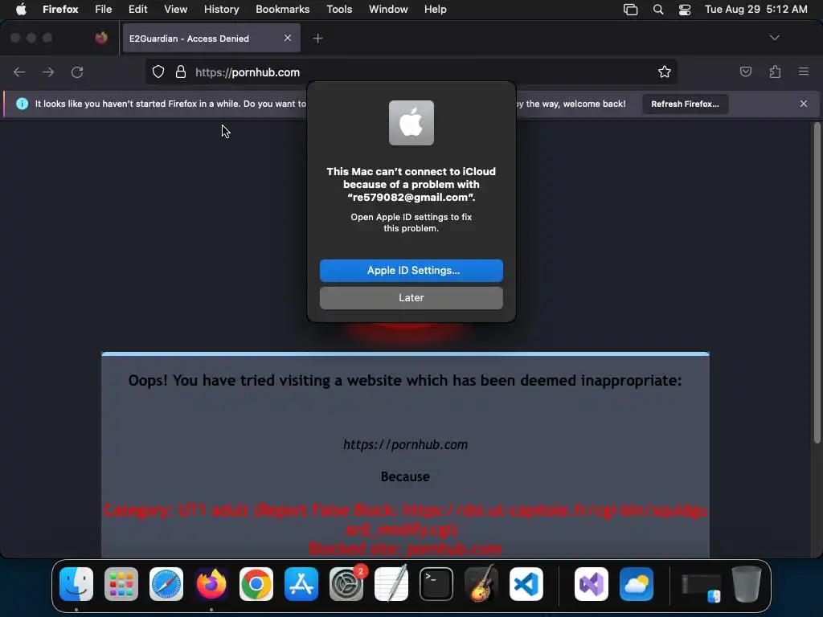Click the red Category UT1 adult text

pos(405,520)
